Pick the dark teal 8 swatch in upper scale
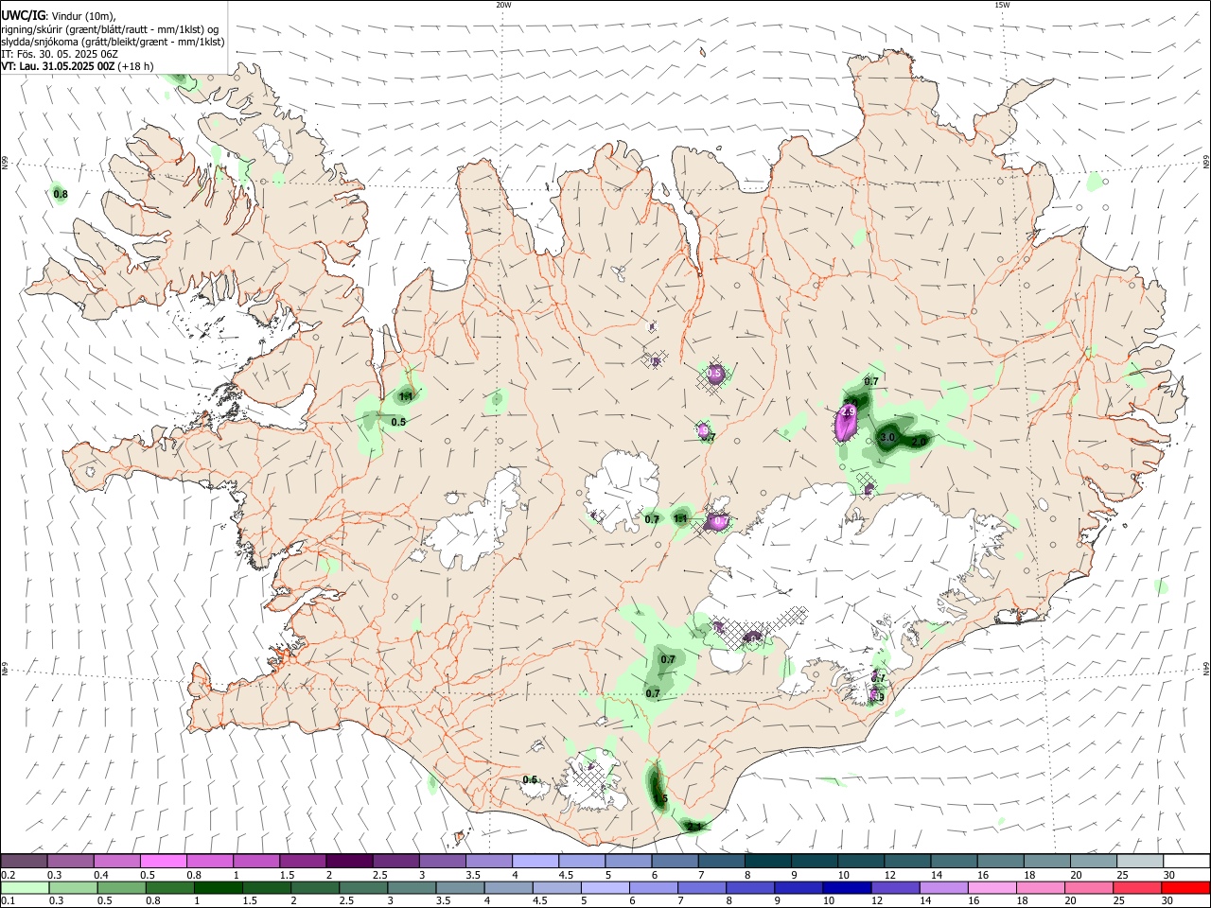Image resolution: width=1211 pixels, height=908 pixels. tap(768, 861)
